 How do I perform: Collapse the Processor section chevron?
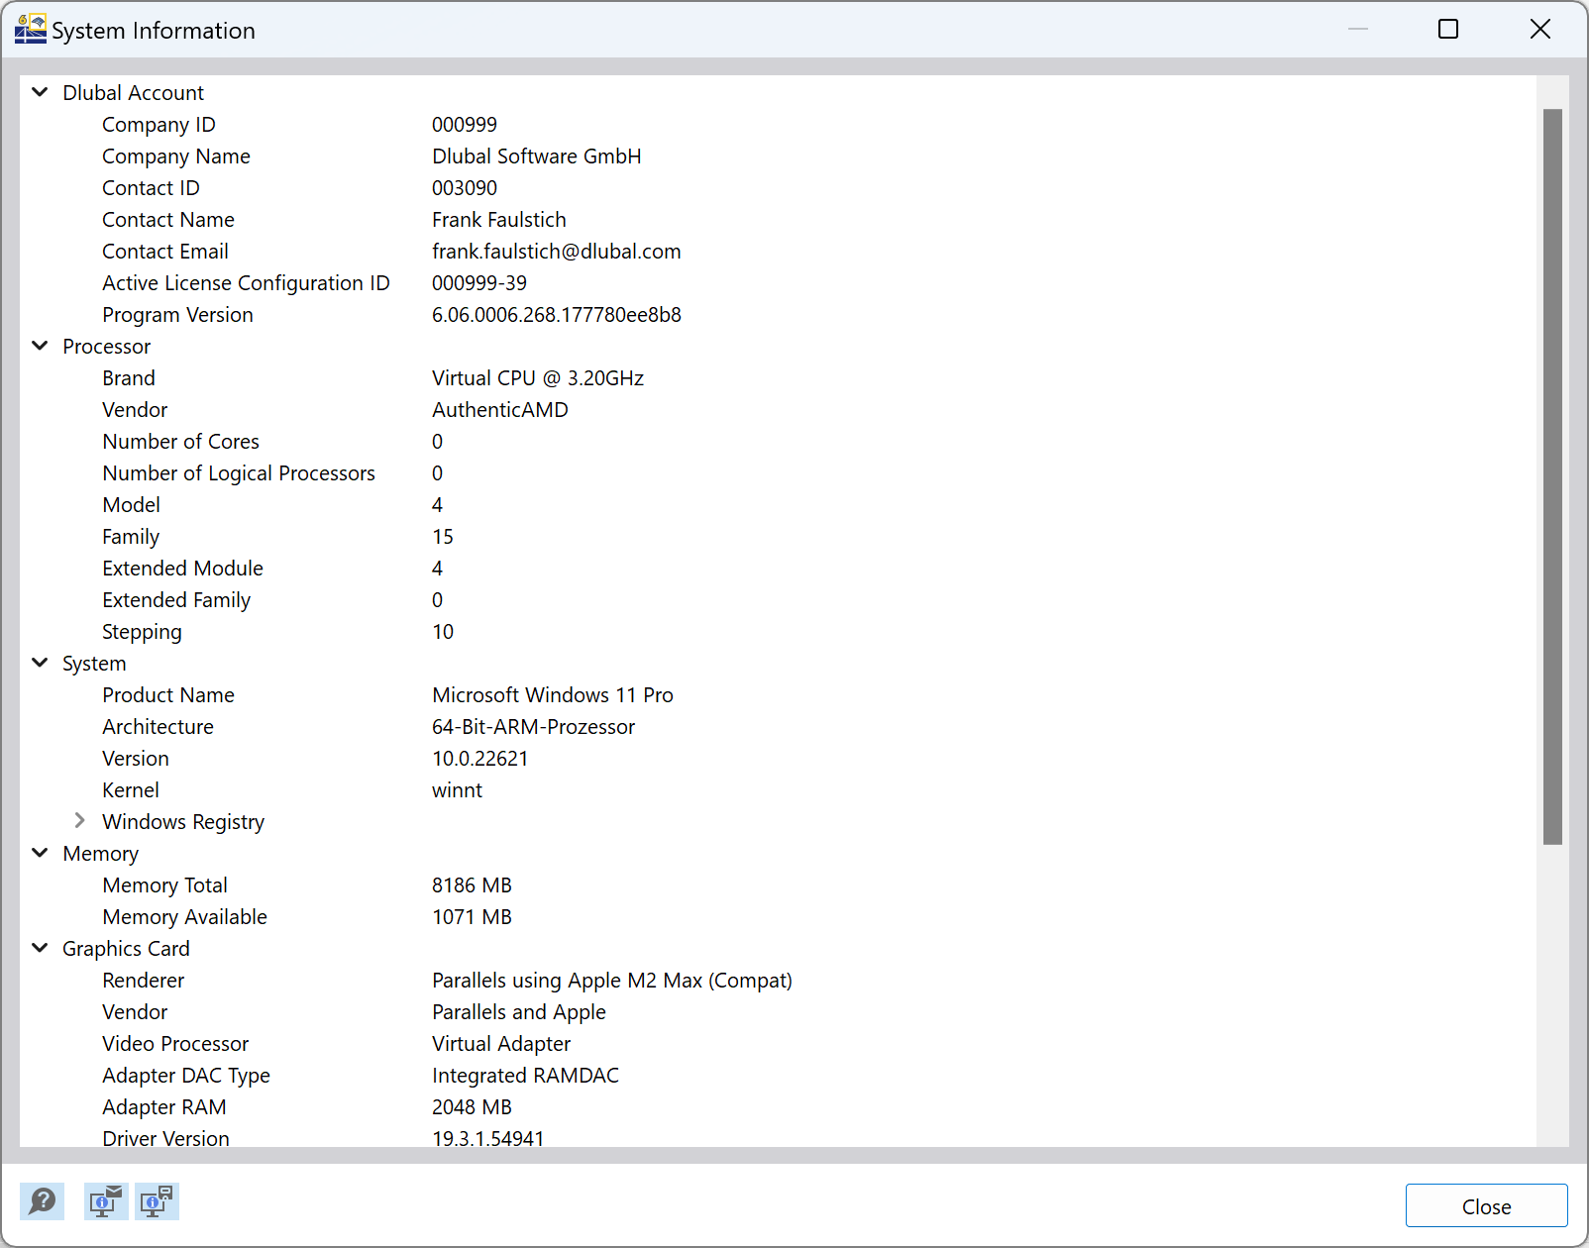[41, 346]
